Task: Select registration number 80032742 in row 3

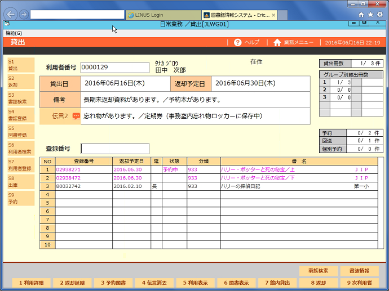Action: click(x=68, y=186)
